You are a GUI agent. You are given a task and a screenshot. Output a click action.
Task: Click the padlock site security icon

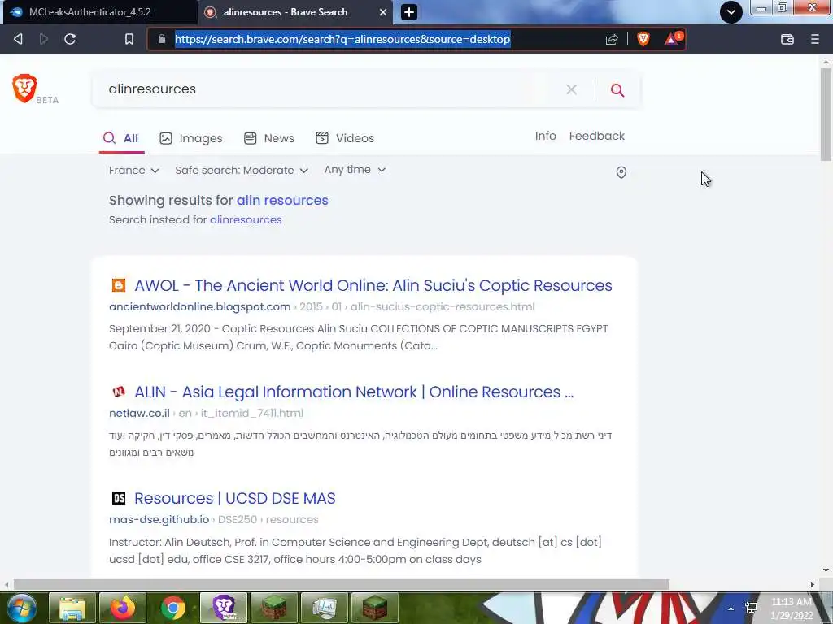click(162, 39)
